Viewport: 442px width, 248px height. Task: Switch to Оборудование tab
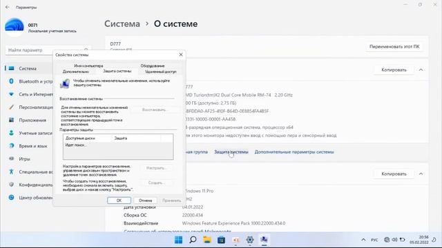pyautogui.click(x=153, y=66)
